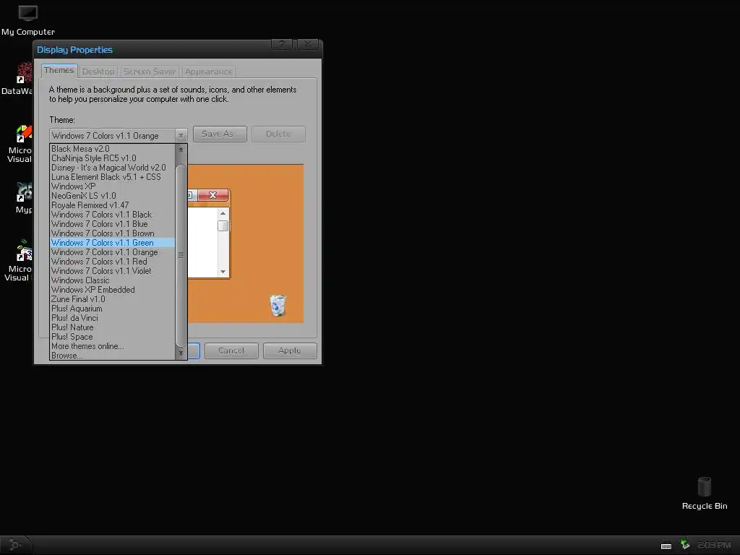The width and height of the screenshot is (740, 555).
Task: Click the Delete button
Action: click(x=278, y=134)
